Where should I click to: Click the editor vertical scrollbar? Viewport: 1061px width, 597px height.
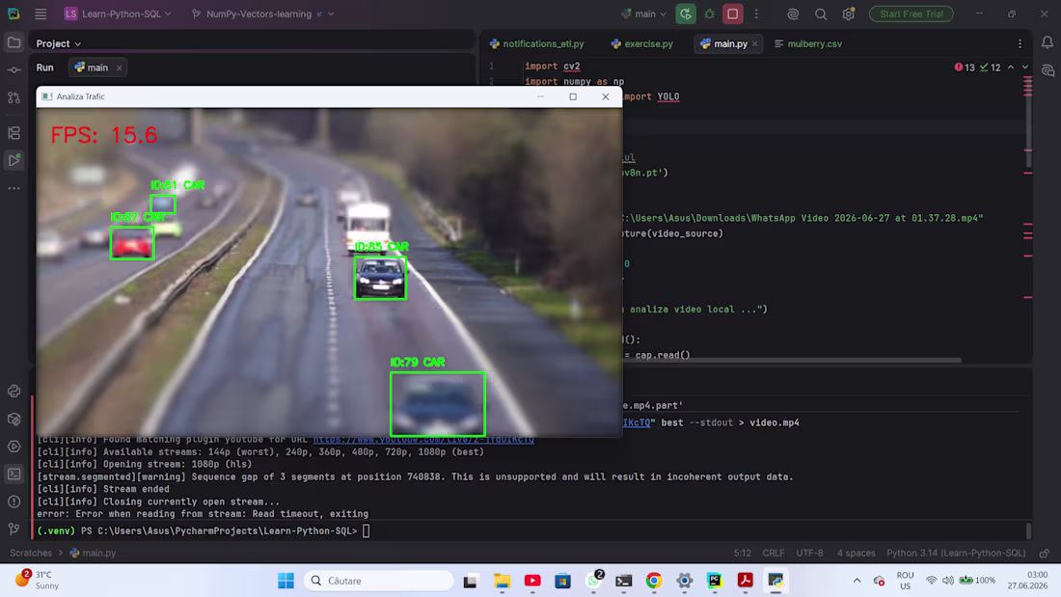1028,122
